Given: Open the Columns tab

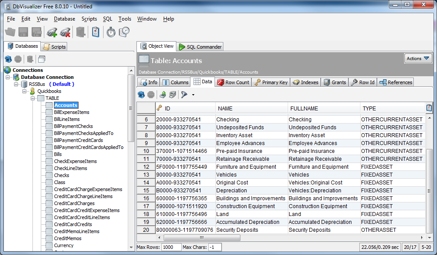Looking at the screenshot, I should (x=176, y=82).
